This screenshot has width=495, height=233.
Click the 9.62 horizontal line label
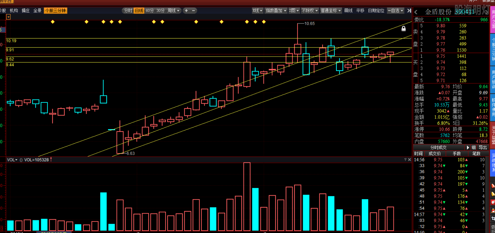click(10, 59)
